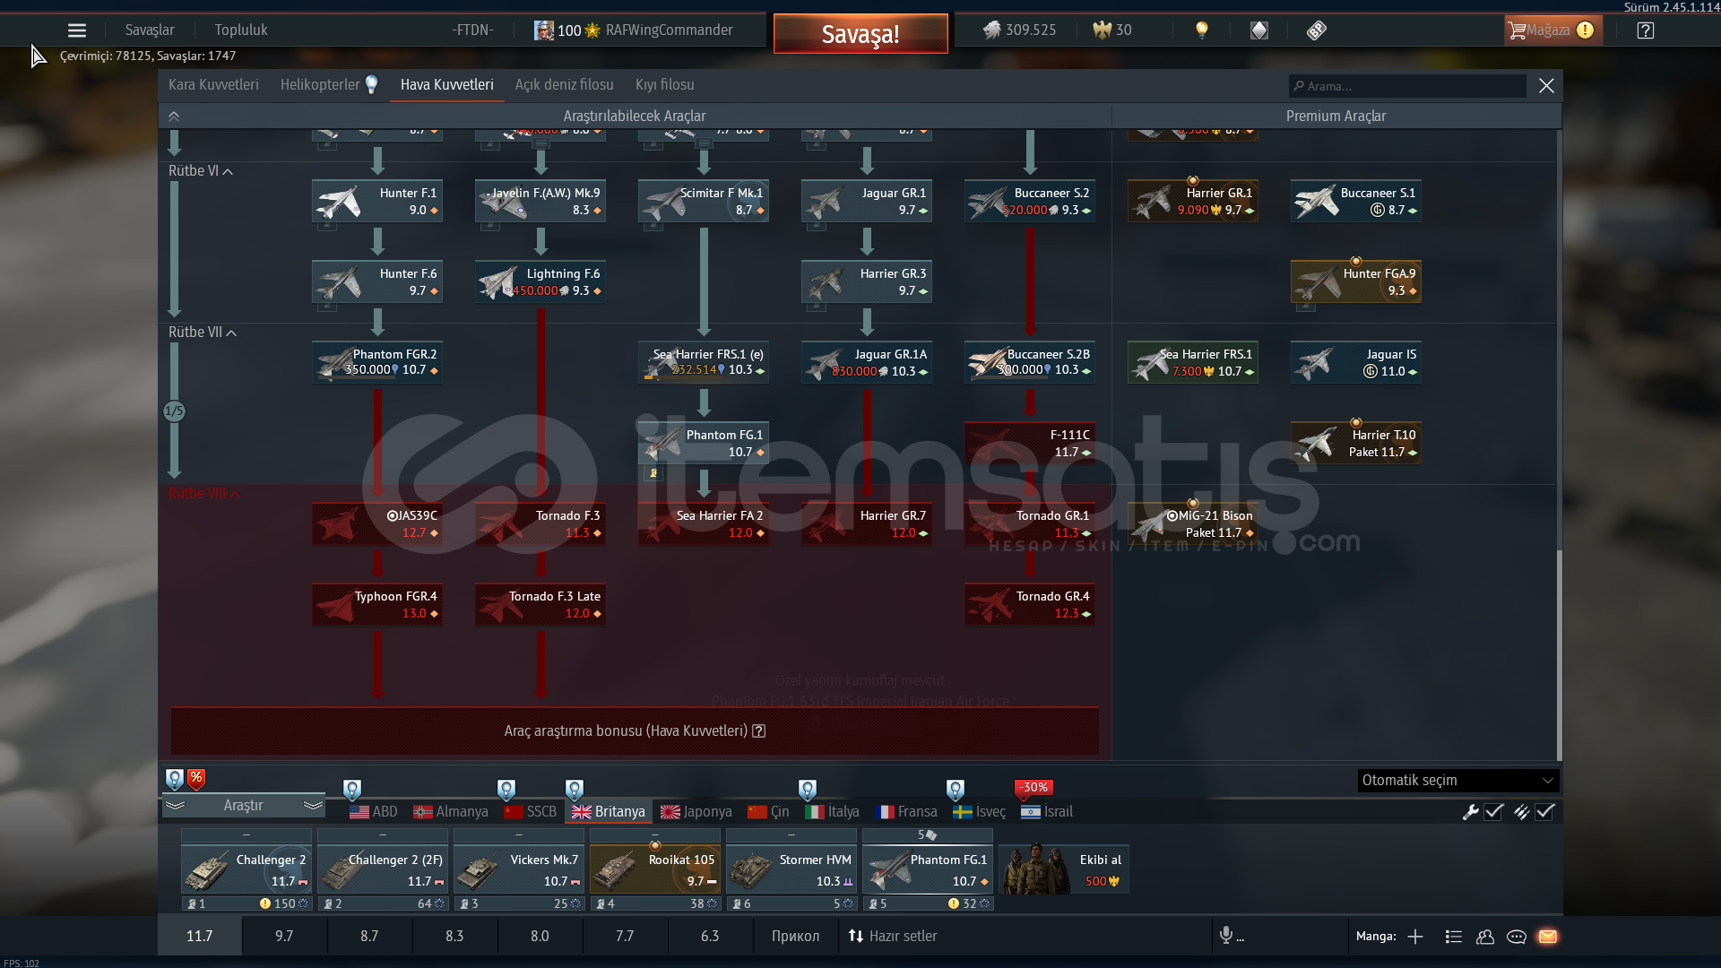Click the help icon in research bonus bar

pyautogui.click(x=758, y=731)
